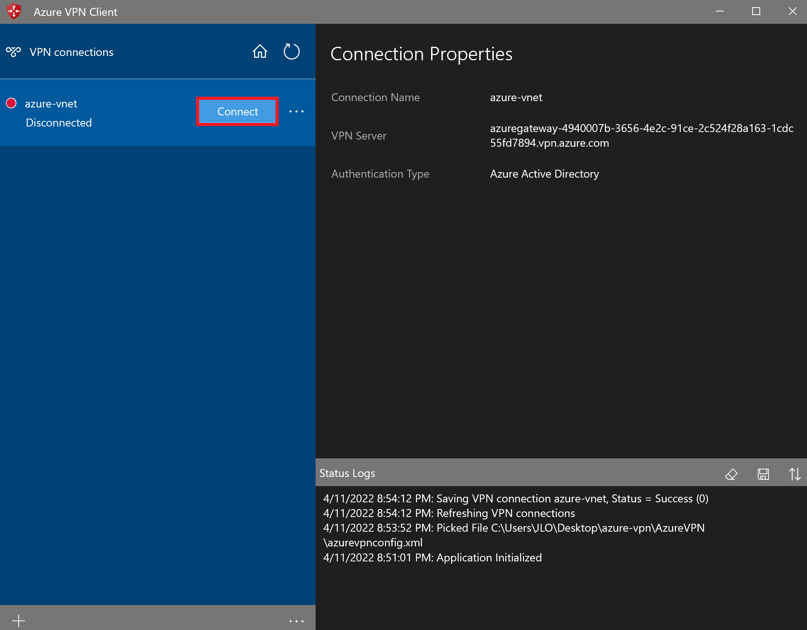Click the VPN connections network icon
Viewport: 807px width, 630px height.
pyautogui.click(x=13, y=52)
